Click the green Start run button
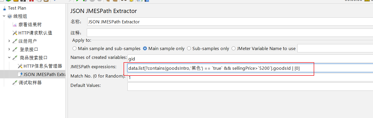Image resolution: width=373 pixels, height=118 pixels. 77,1
